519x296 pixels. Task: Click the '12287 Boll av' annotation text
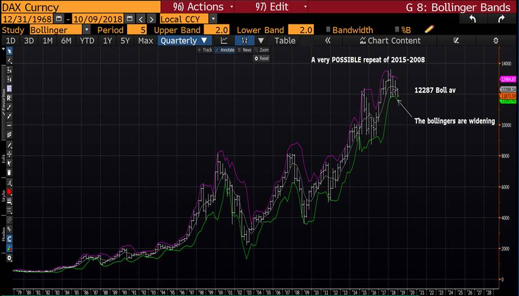(435, 90)
